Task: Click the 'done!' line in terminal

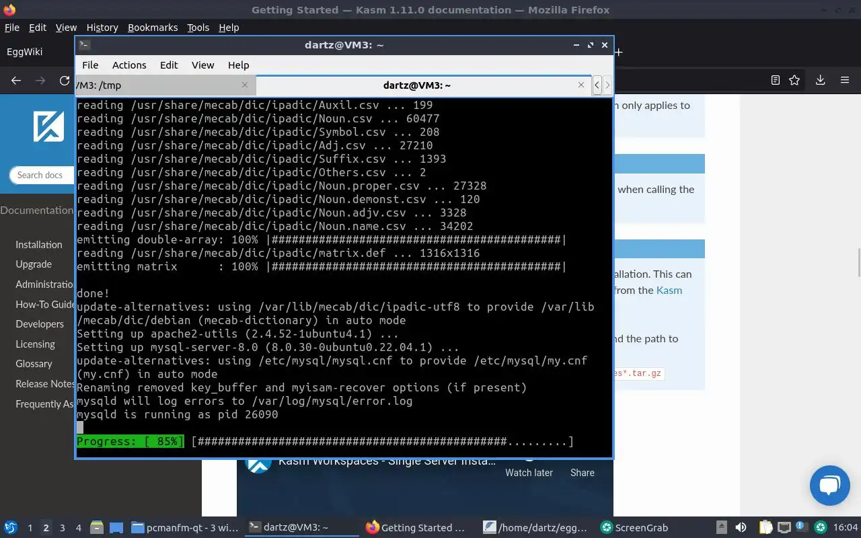Action: tap(93, 294)
